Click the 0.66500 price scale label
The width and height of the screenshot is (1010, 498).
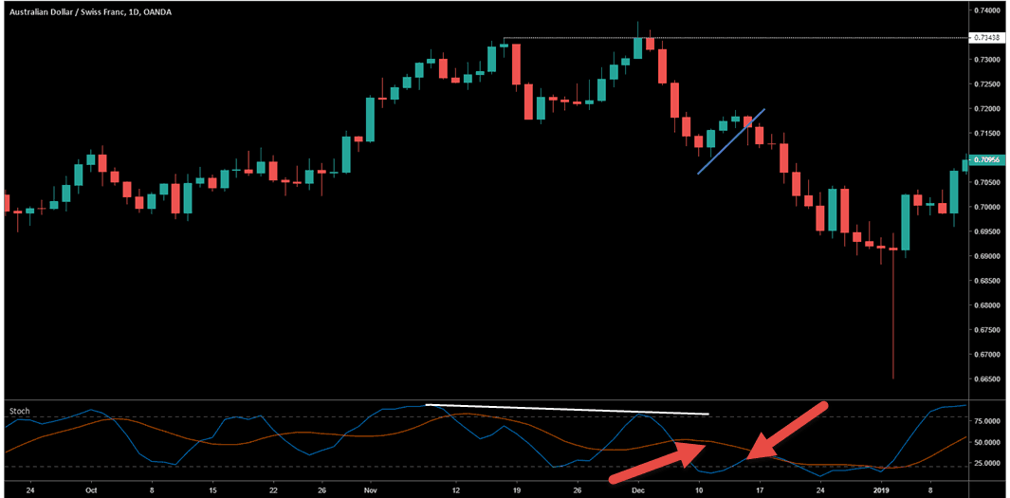point(984,379)
